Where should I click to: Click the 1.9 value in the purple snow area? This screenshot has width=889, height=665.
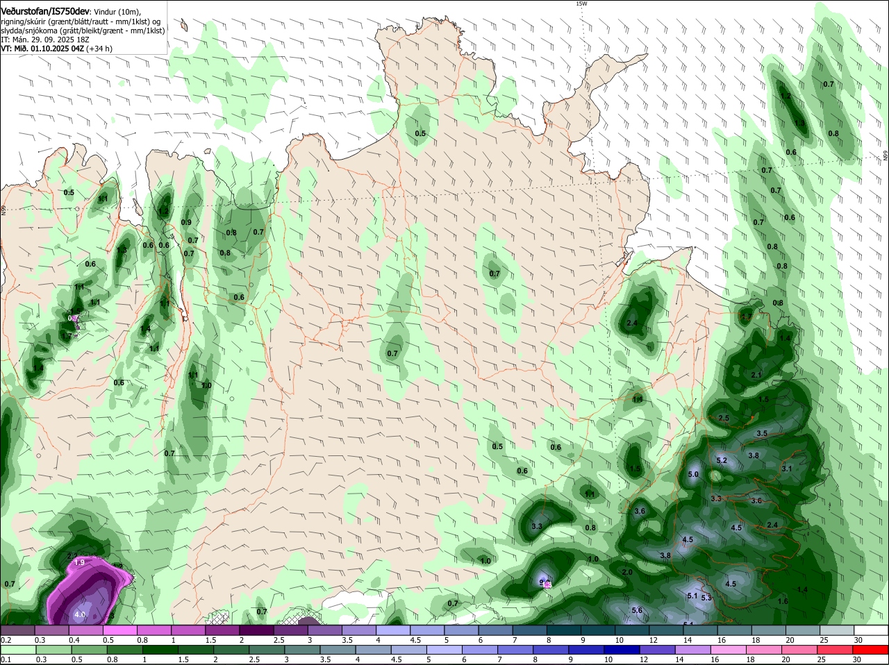(78, 562)
